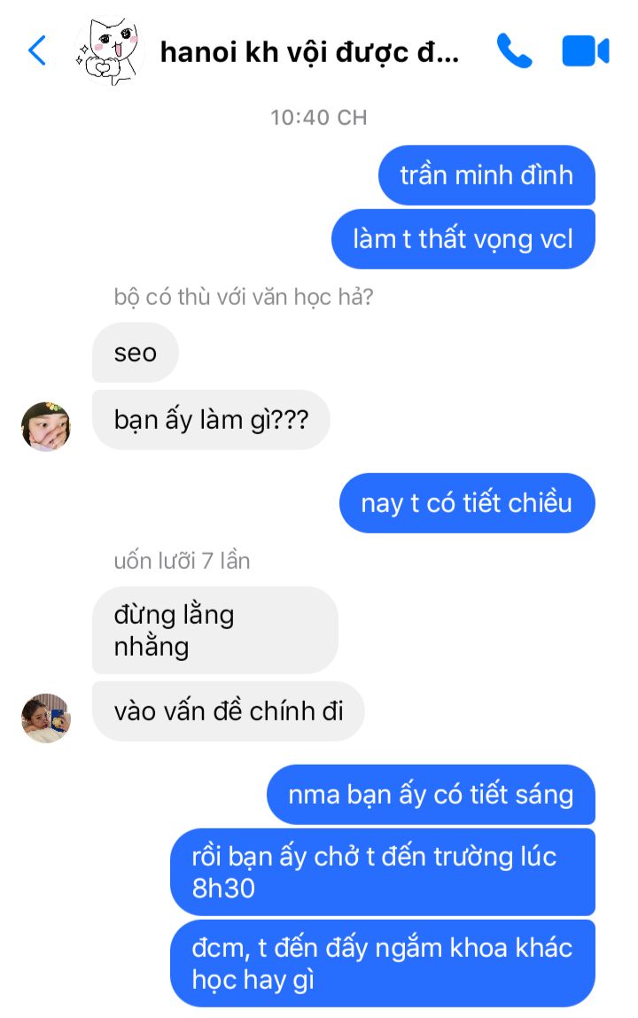
Task: Start a video call with camera icon
Action: (586, 51)
